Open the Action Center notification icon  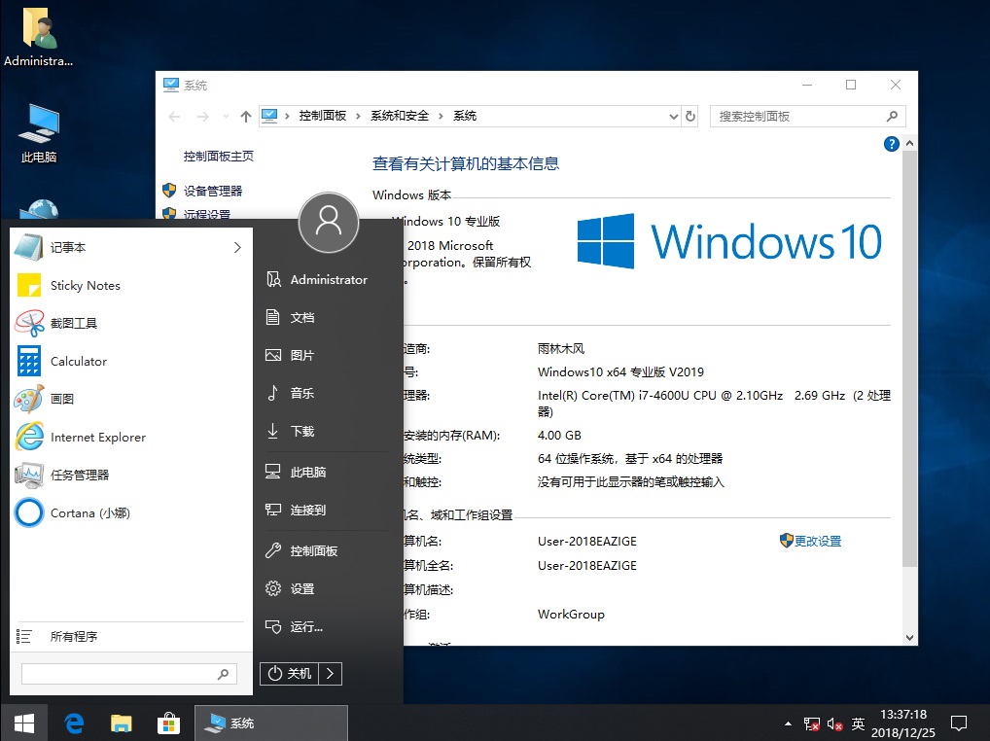click(x=959, y=723)
